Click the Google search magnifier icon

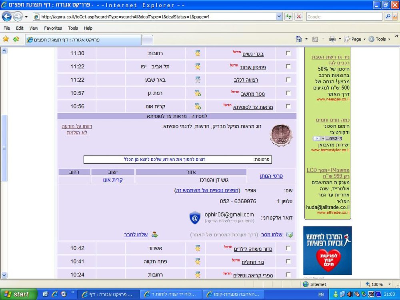(x=388, y=17)
